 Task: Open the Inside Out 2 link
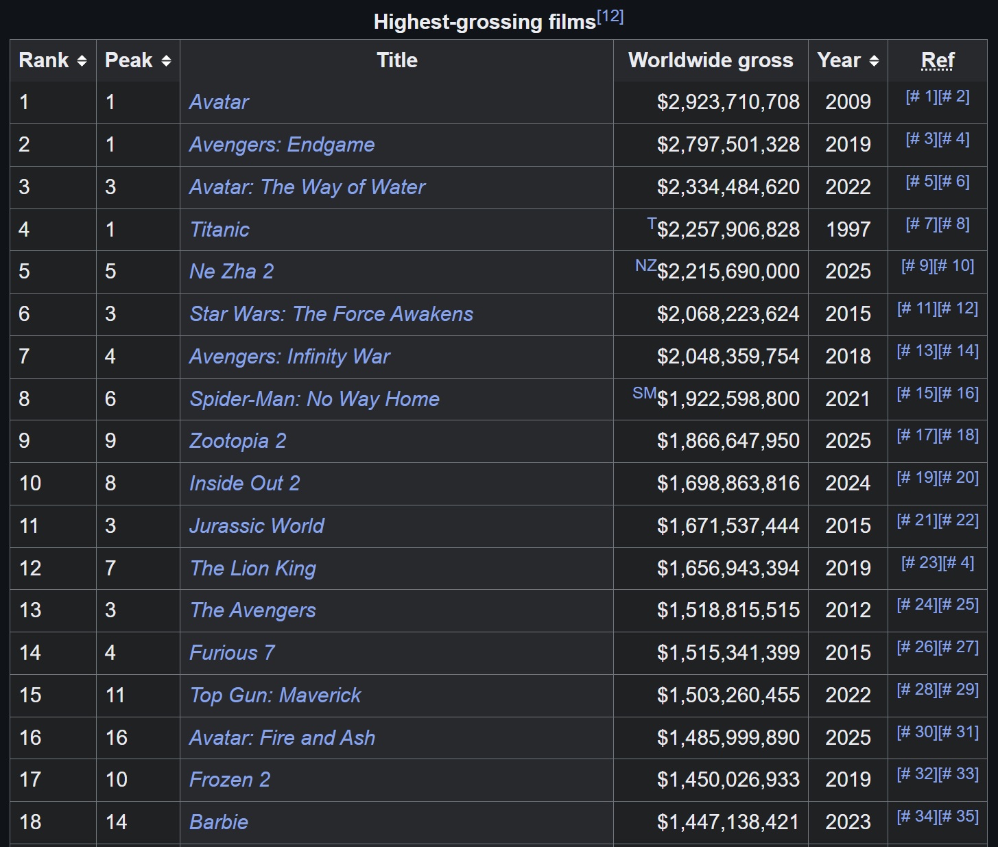[244, 484]
